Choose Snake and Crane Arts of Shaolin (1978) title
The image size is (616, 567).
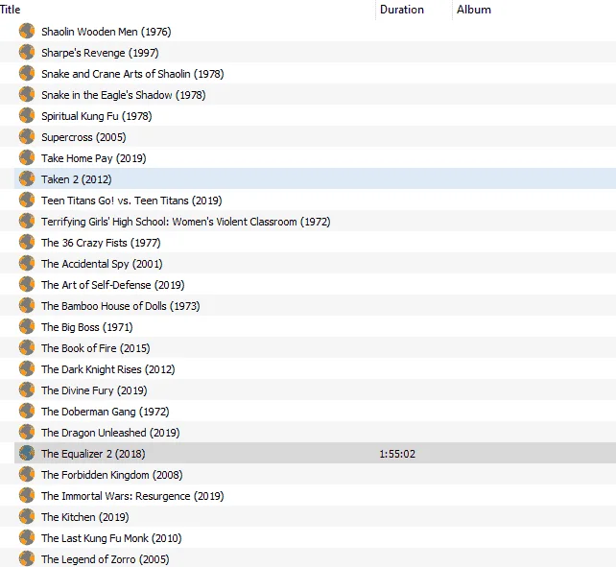click(132, 74)
